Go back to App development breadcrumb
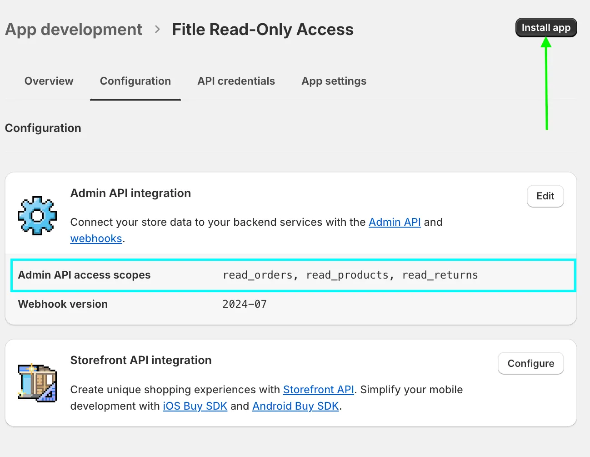This screenshot has width=590, height=457. point(74,30)
